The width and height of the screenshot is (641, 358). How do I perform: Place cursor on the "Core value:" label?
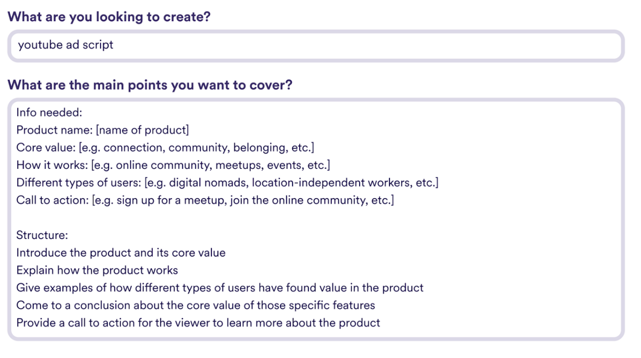[x=46, y=148]
